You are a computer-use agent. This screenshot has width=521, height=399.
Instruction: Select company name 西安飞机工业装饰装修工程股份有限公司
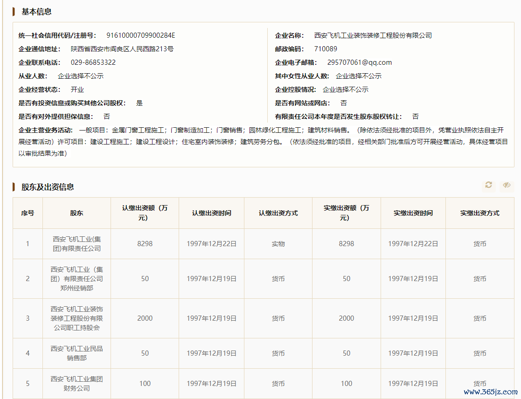373,35
